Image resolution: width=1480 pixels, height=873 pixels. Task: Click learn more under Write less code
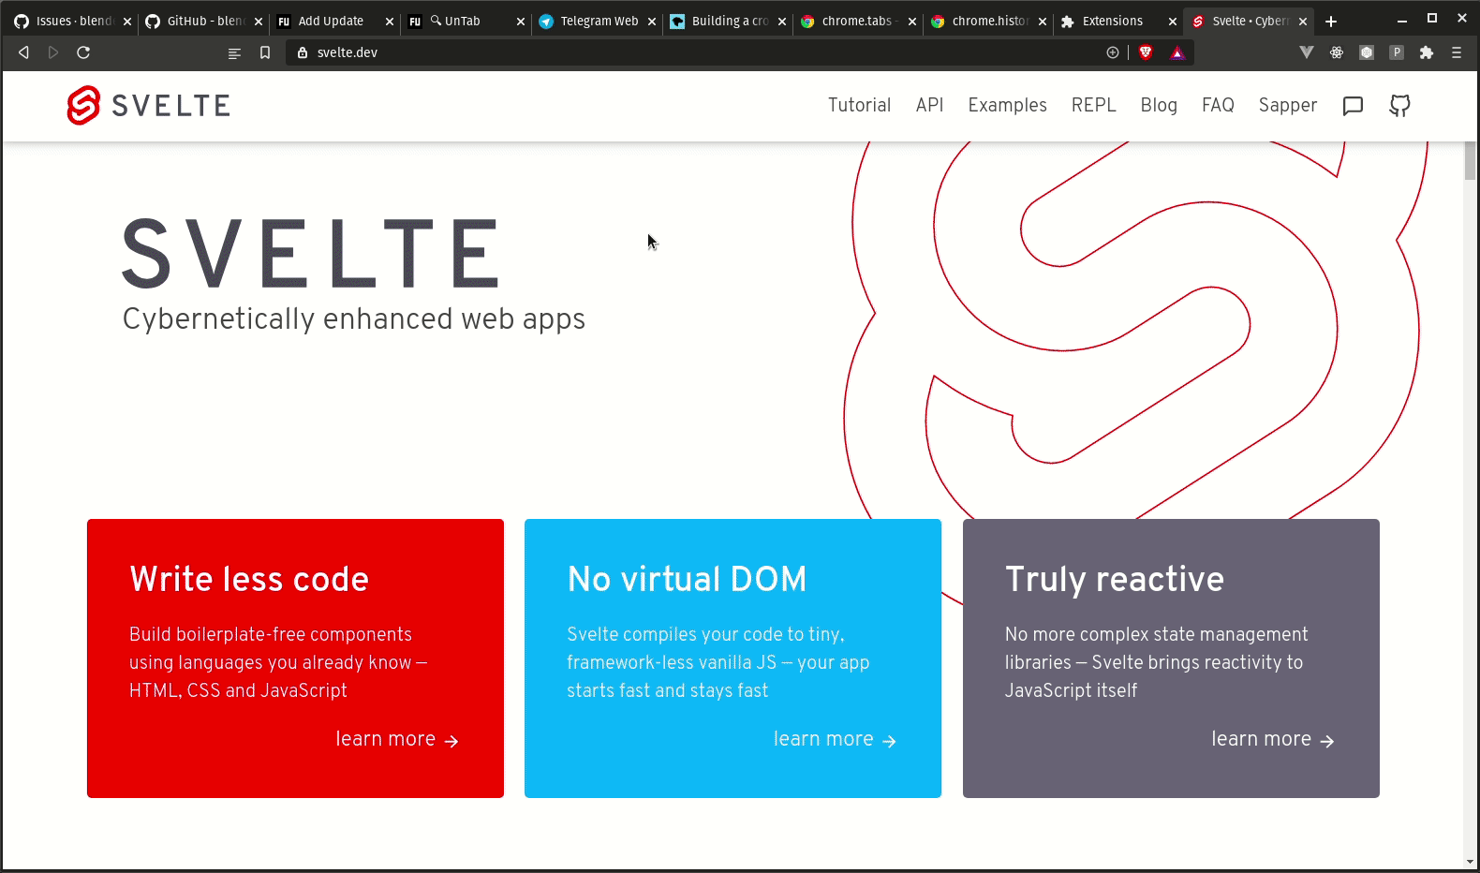click(397, 739)
